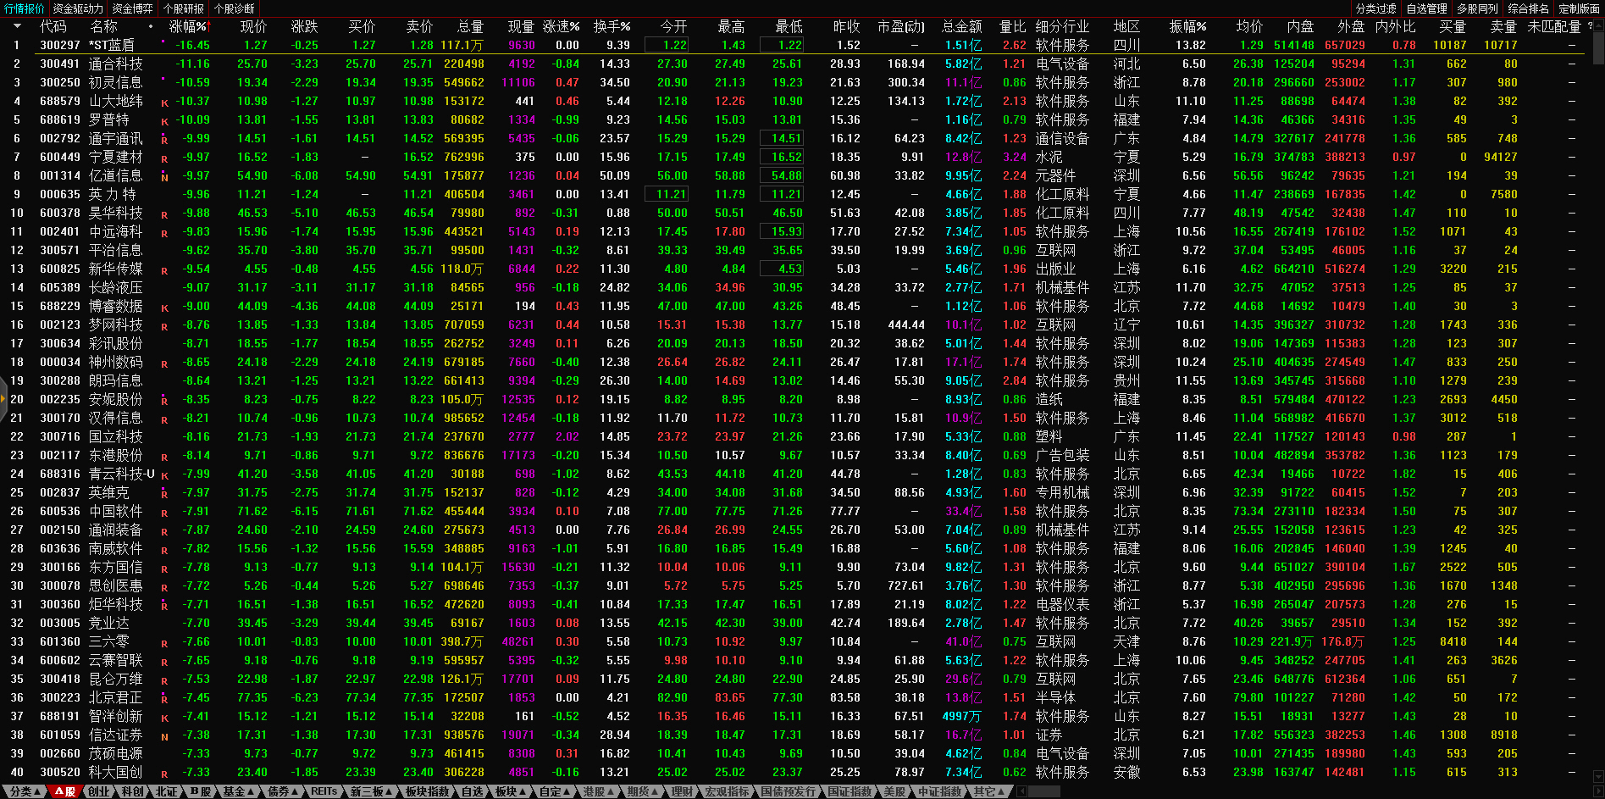Screen dimensions: 1605x799
Task: Expand the 基金 bottom tab menu
Action: [238, 791]
